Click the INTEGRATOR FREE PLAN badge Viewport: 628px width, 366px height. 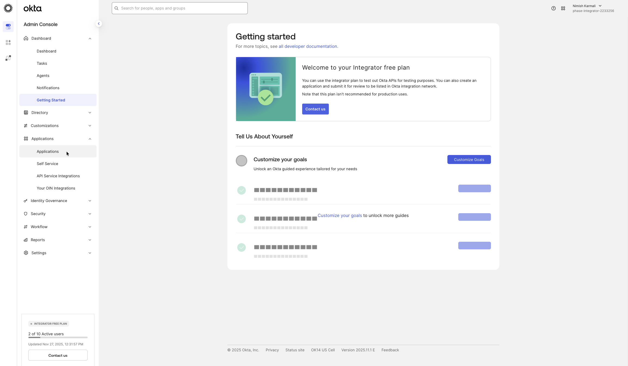point(49,324)
